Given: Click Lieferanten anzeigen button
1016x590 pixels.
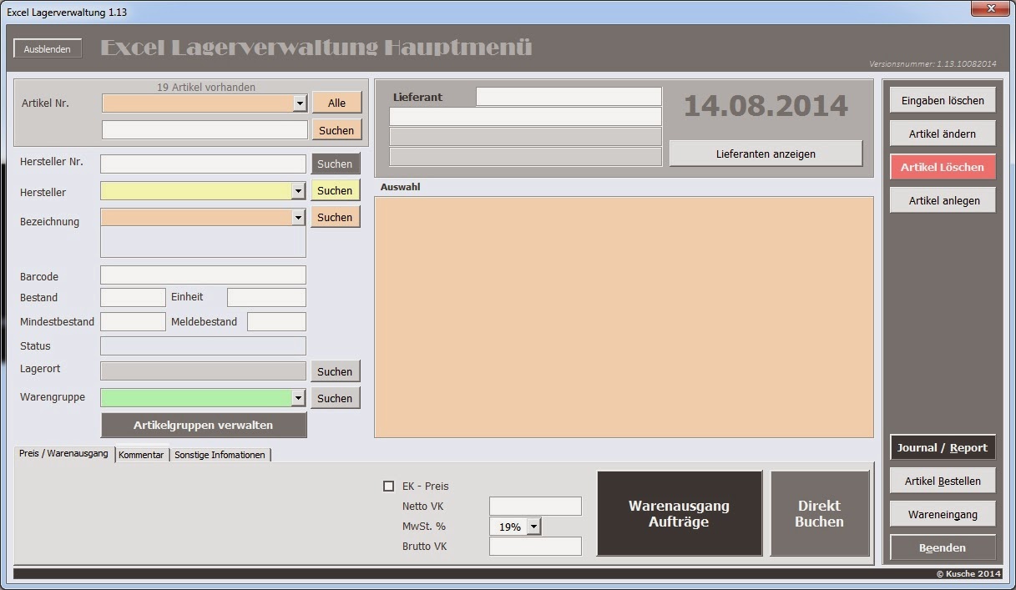Looking at the screenshot, I should (766, 154).
